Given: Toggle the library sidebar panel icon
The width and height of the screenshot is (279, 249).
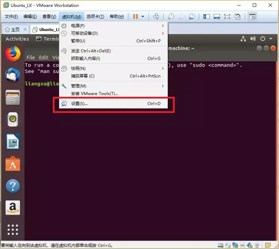Looking at the screenshot, I should pos(206,17).
